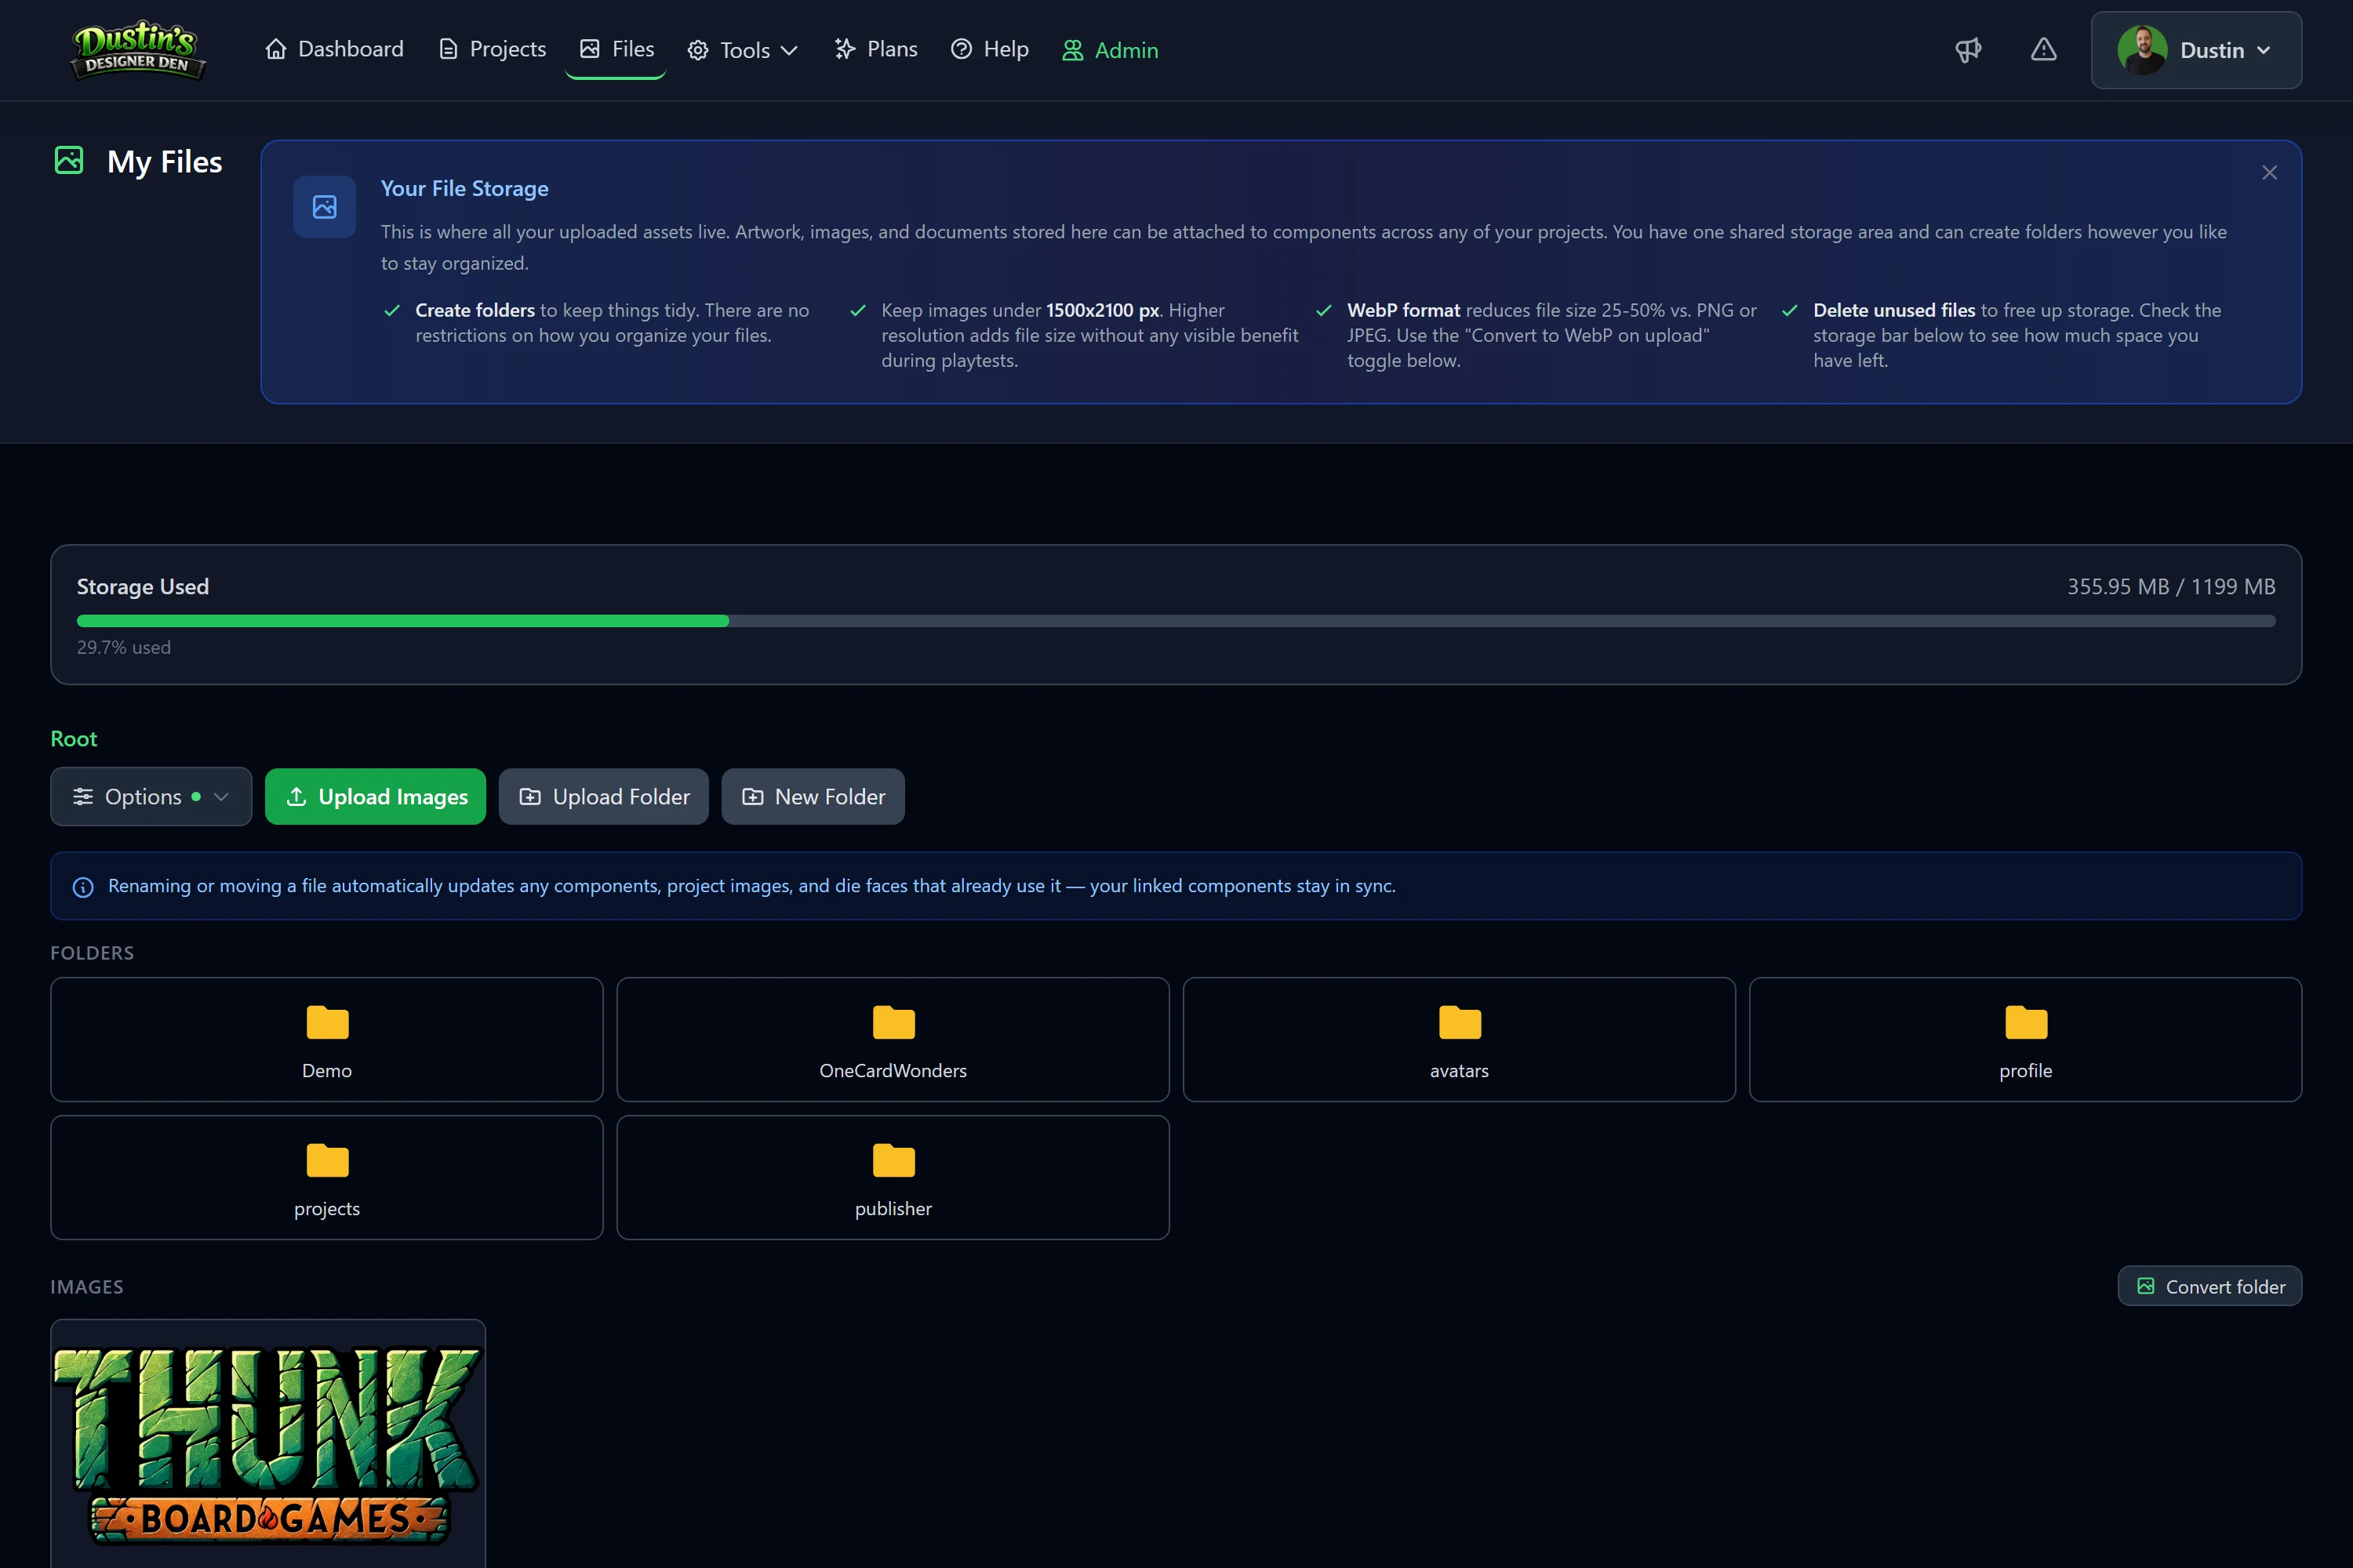Screen dimensions: 2353x1568
Task: Click the Root breadcrumb link
Action: point(74,739)
